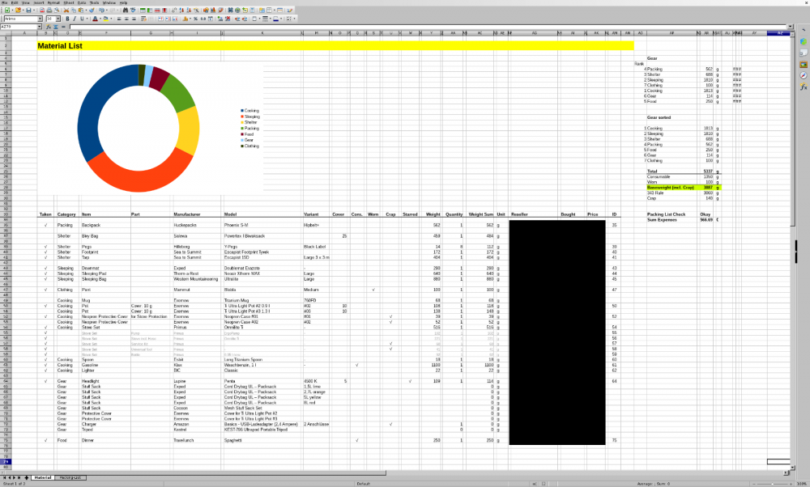The height and width of the screenshot is (487, 810).
Task: Click into the formula input line
Action: pos(405,27)
